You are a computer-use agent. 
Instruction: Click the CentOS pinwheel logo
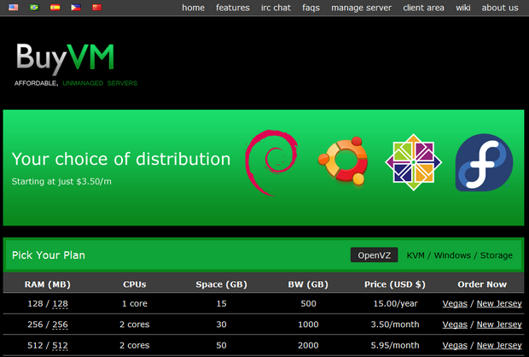point(413,162)
